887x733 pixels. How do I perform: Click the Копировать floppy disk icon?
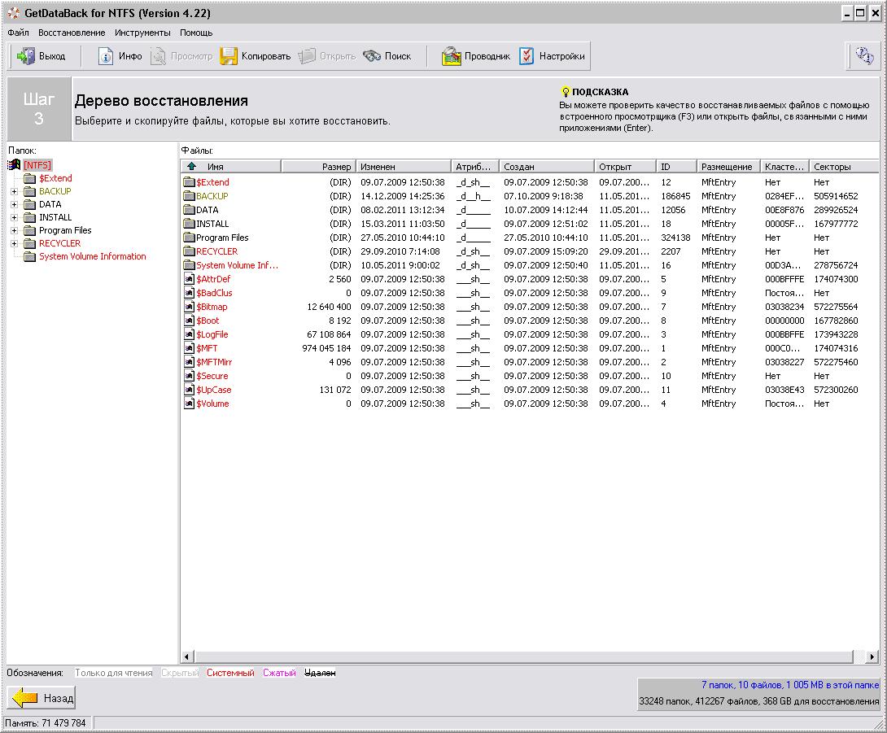tap(228, 56)
